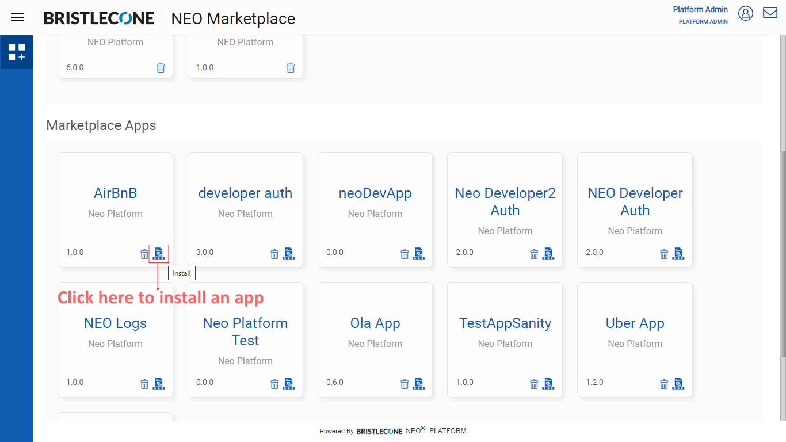Click the Marketplace Apps section heading

tap(101, 125)
